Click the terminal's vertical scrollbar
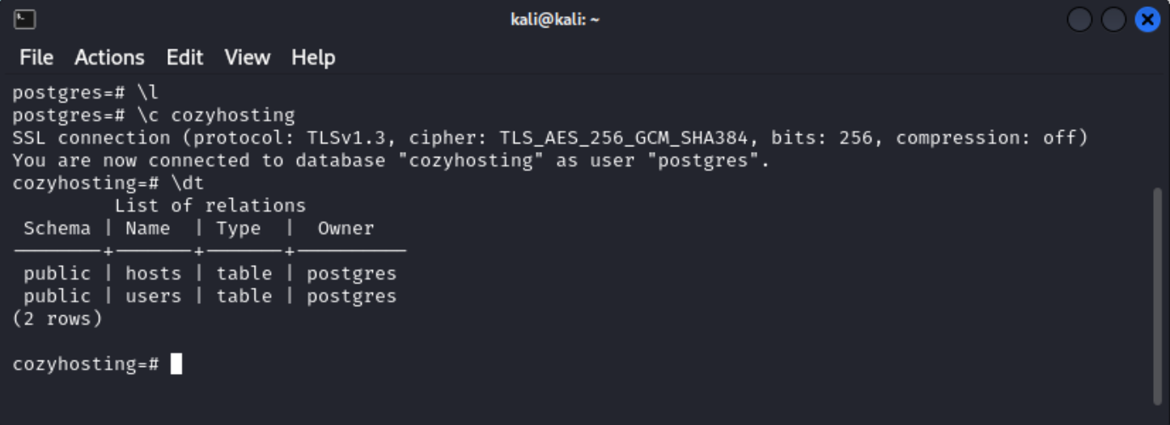The width and height of the screenshot is (1170, 425). tap(1157, 295)
